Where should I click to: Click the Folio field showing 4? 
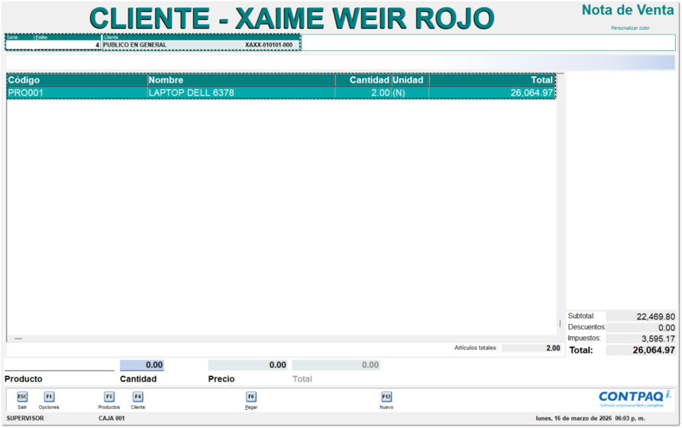point(67,45)
